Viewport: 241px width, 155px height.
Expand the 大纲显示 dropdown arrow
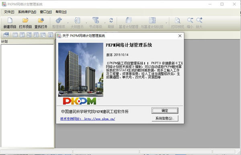86,23
